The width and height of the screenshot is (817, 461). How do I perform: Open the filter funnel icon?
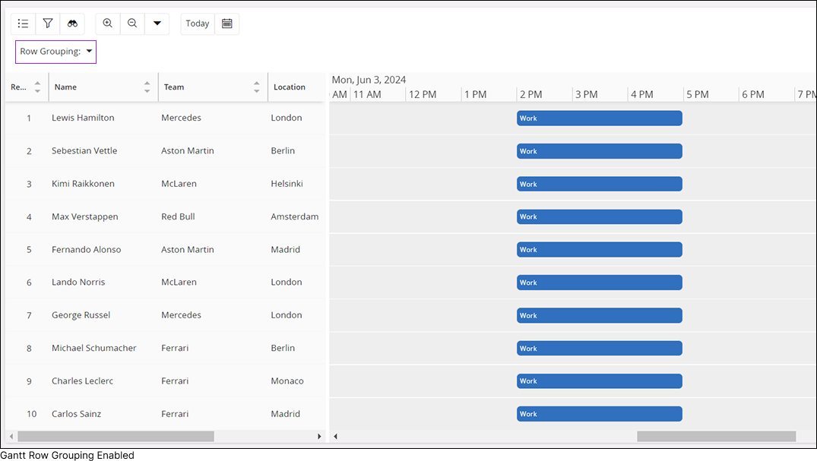pyautogui.click(x=48, y=24)
